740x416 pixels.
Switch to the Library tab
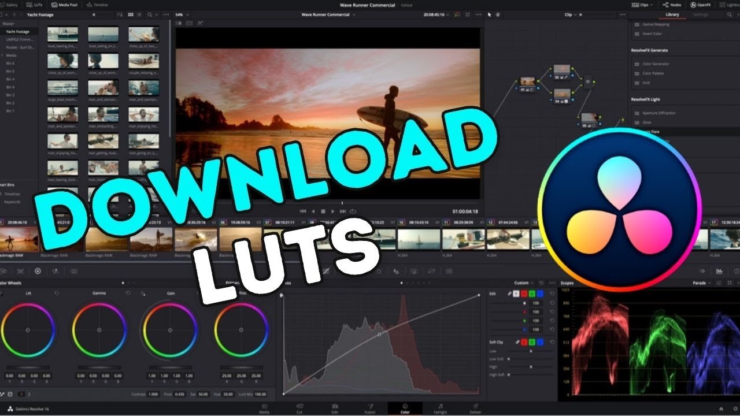[x=672, y=14]
